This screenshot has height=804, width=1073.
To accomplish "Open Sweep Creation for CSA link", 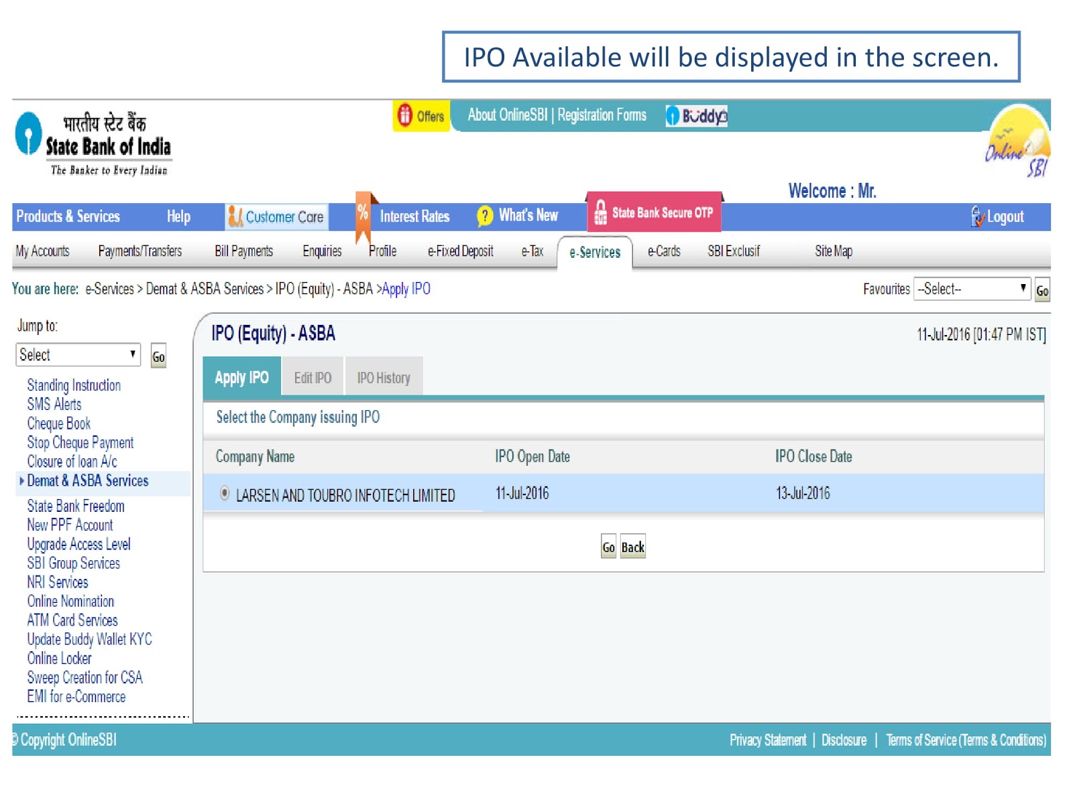I will pyautogui.click(x=85, y=677).
